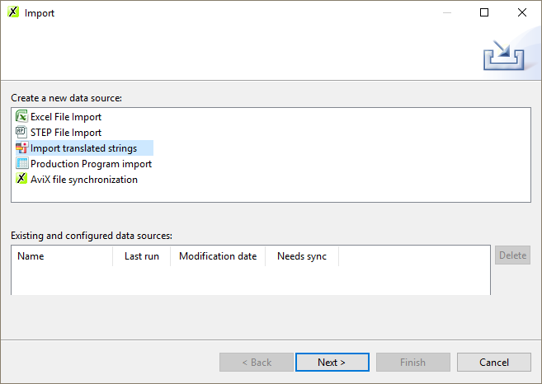542x384 pixels.
Task: Click the Production Program import icon
Action: (22, 164)
